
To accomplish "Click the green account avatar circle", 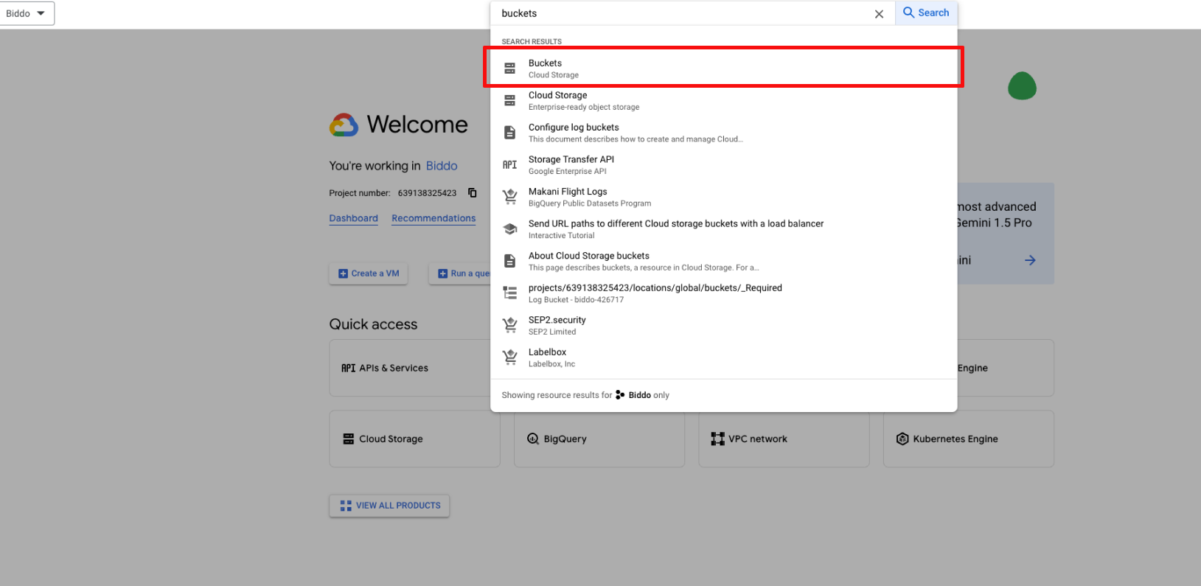I will click(x=1022, y=86).
